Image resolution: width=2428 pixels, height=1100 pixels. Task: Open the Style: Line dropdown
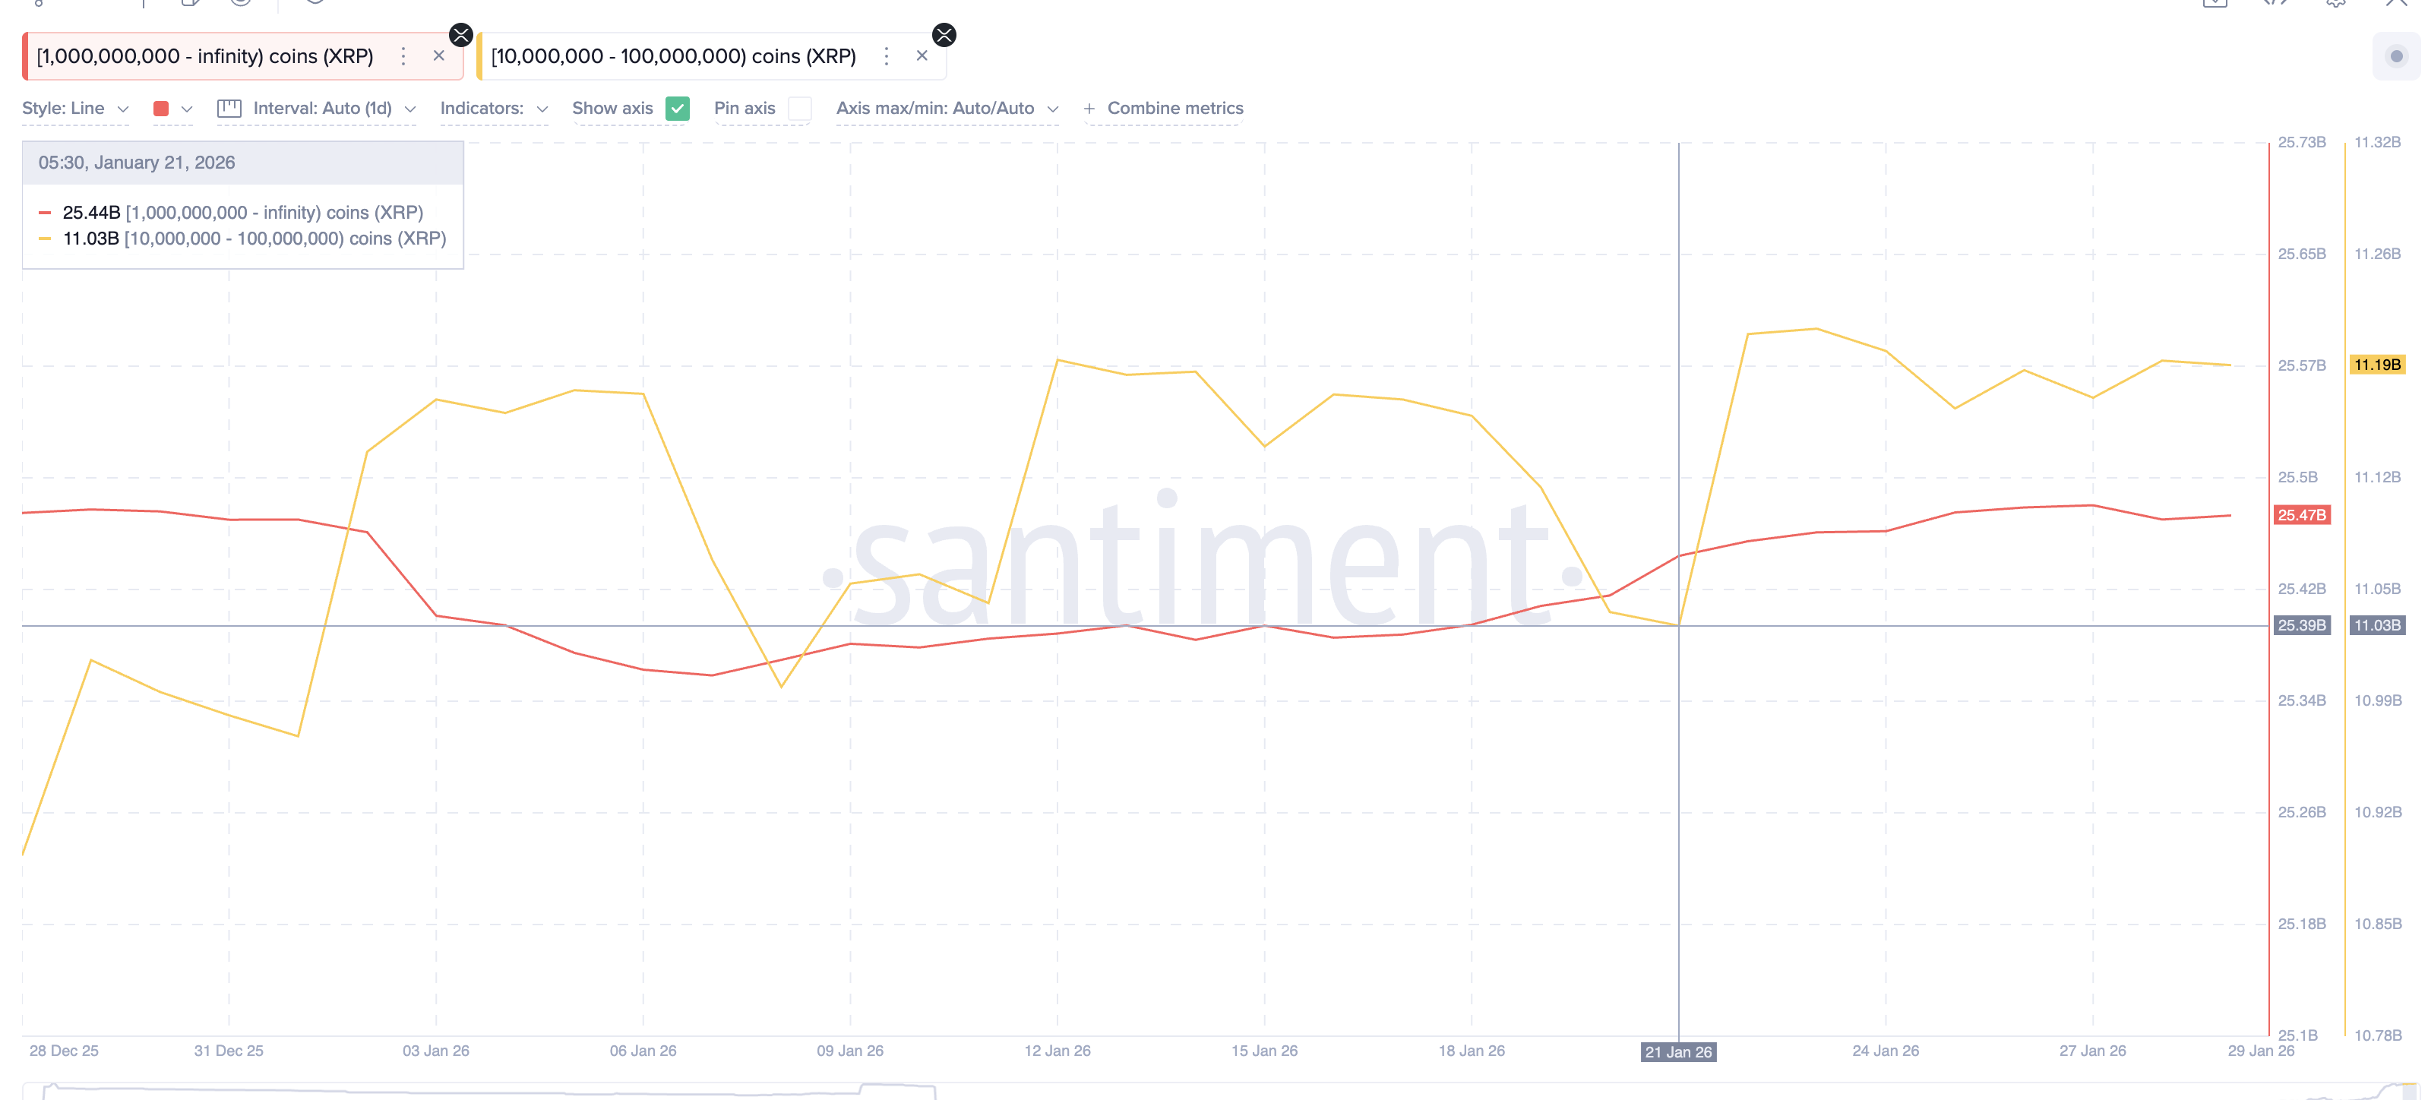click(75, 109)
